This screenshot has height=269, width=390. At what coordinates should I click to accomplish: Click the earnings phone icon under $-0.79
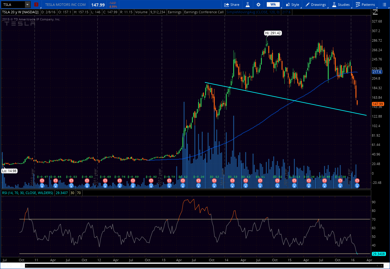click(169, 180)
